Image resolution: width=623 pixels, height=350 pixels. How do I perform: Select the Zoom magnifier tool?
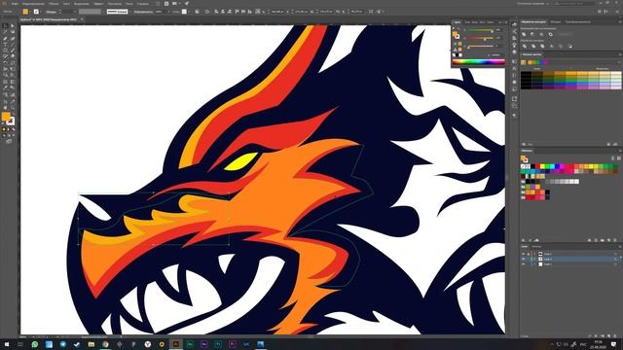pos(13,108)
